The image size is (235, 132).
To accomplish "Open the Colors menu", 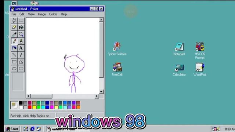I will 53,14.
